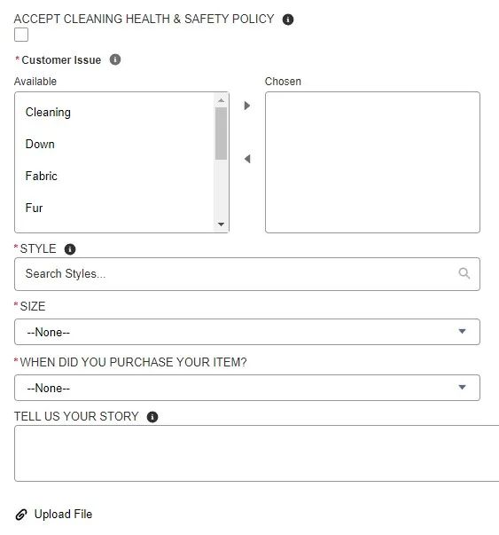This screenshot has width=499, height=535.
Task: Click the info icon beside STYLE label
Action: pos(70,249)
